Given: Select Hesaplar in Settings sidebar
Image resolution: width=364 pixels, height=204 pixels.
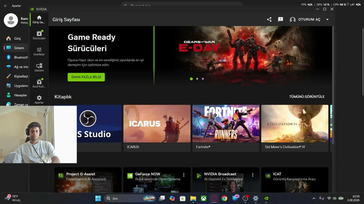Looking at the screenshot, I should pyautogui.click(x=16, y=95).
